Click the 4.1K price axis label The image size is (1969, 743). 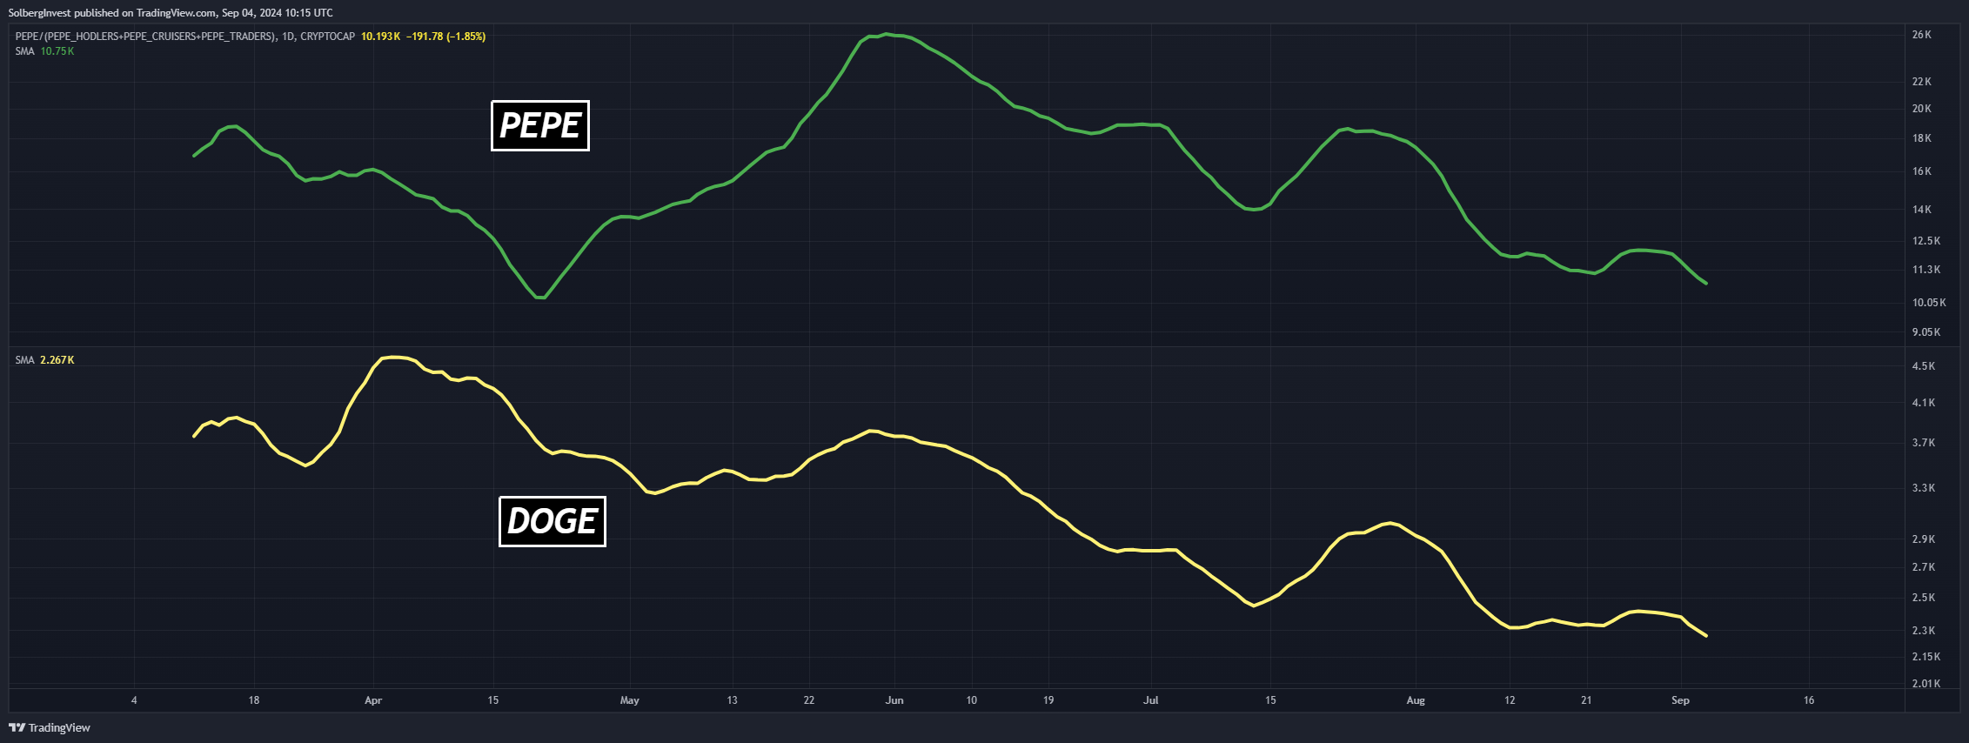[x=1924, y=403]
